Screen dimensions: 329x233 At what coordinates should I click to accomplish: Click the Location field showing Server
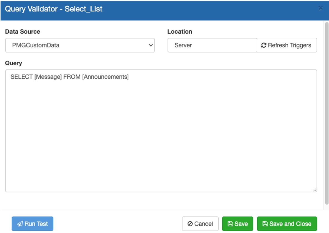pos(212,45)
